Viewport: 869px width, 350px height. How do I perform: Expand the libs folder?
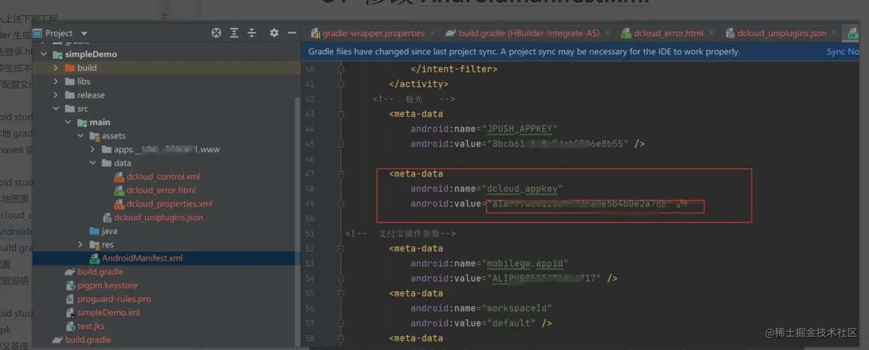coord(56,81)
